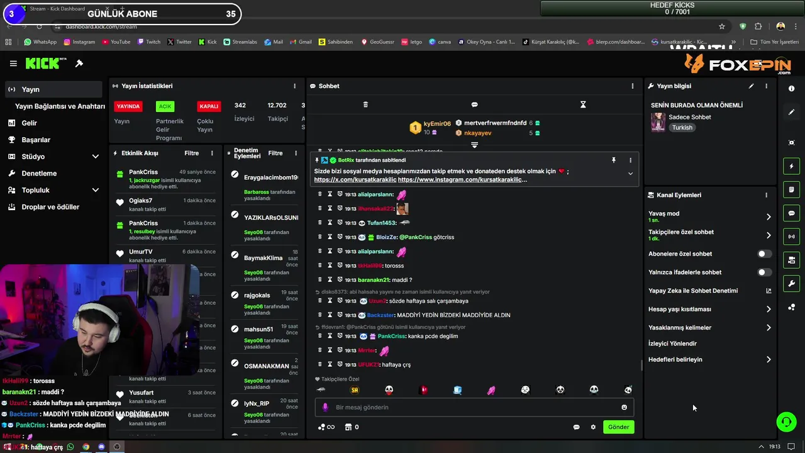Click the hourglass icon in chat toolbar
This screenshot has width=805, height=453.
click(583, 104)
